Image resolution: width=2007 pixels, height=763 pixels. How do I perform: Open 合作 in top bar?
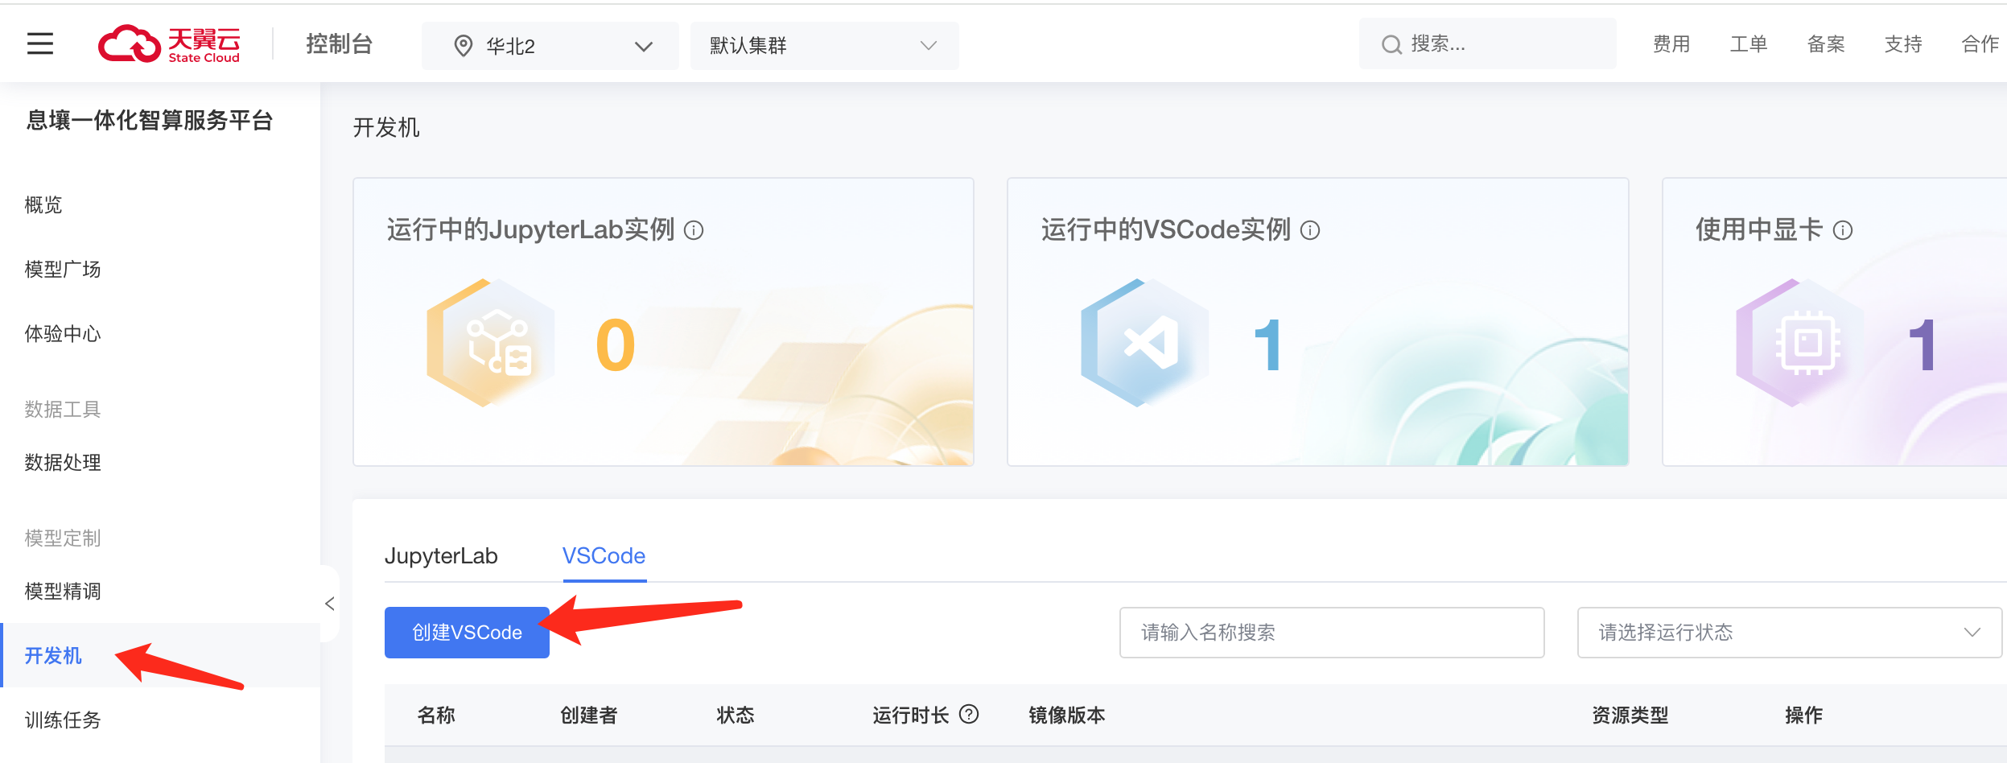(1980, 44)
